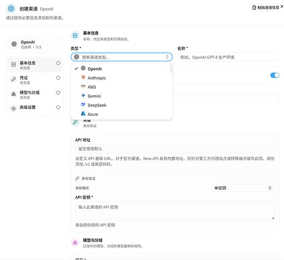Screen dimensions: 284x260
Task: Click the green key icon of 凭证 section
Action: point(75,122)
